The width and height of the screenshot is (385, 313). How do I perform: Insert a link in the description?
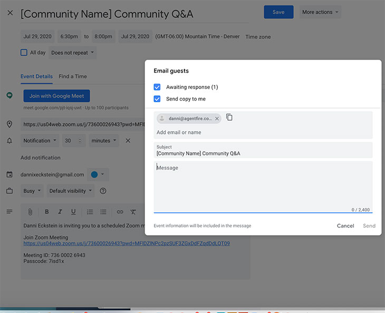120,212
